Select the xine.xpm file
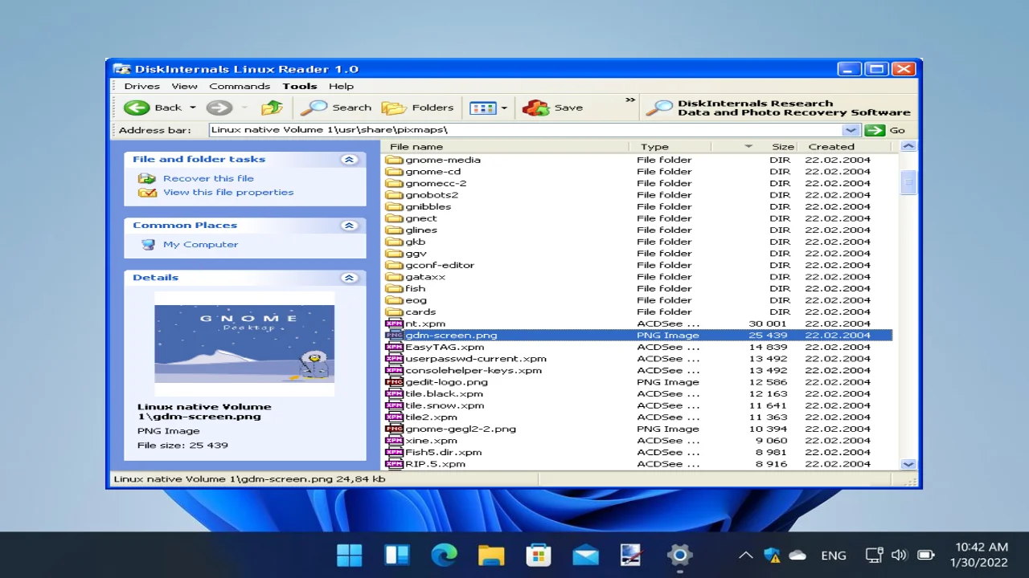1029x578 pixels. (431, 441)
